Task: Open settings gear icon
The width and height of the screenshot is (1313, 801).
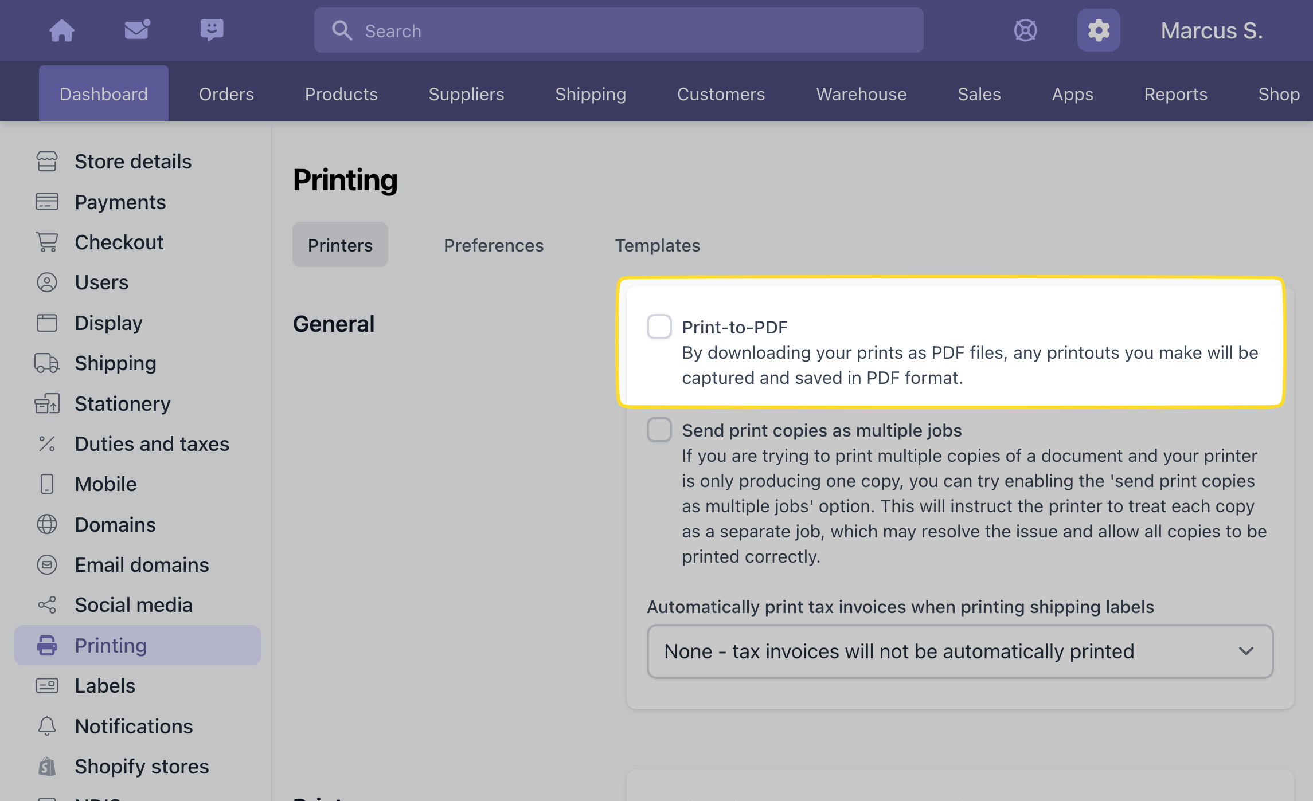Action: tap(1098, 30)
